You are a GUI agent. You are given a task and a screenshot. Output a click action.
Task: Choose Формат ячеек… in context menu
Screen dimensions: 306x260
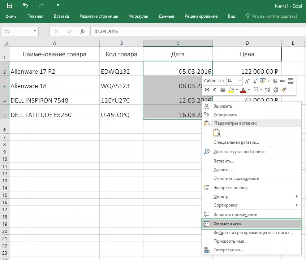(252, 224)
